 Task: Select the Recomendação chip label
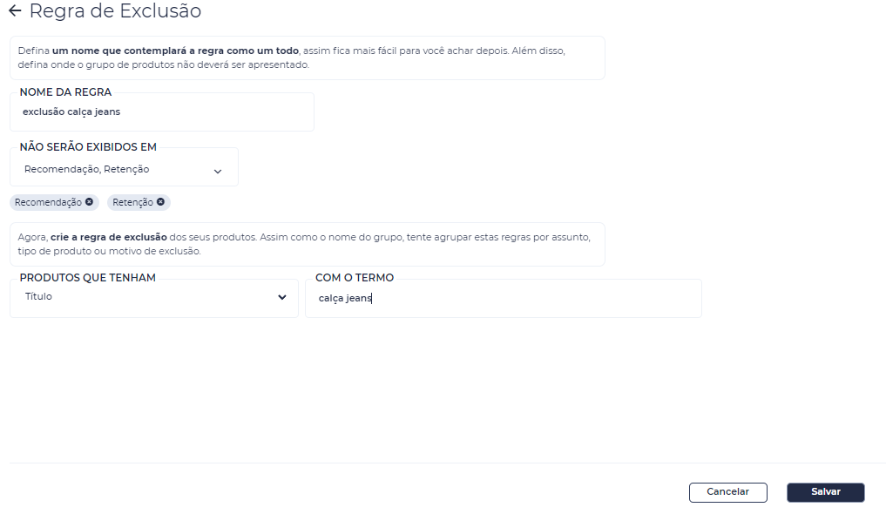[x=48, y=202]
